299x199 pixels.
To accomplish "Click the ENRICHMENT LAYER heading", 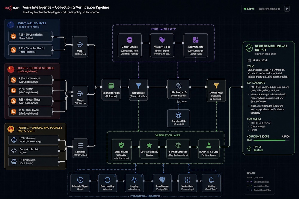I will (164, 29).
